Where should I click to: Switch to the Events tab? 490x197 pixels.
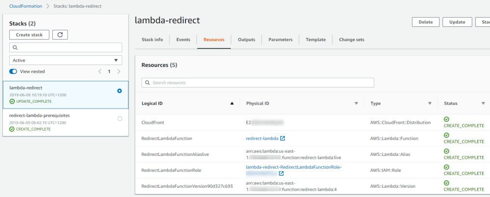183,40
